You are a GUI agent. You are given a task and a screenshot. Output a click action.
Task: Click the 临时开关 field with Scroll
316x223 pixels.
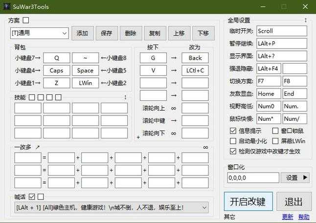pyautogui.click(x=282, y=31)
